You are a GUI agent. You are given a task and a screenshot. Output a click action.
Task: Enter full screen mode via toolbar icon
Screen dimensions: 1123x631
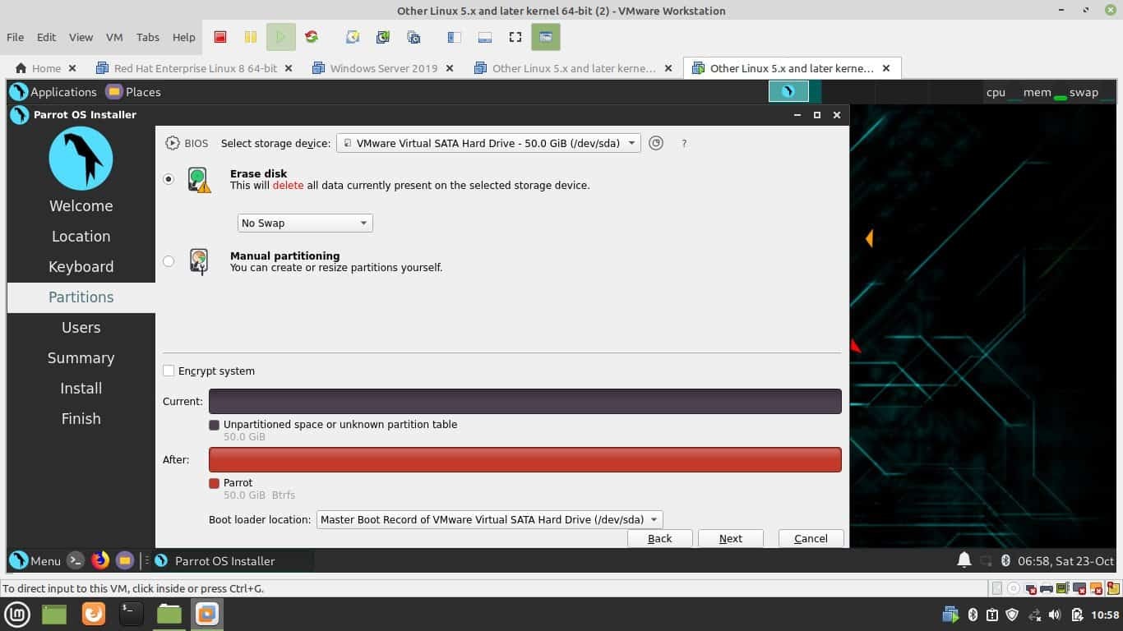click(515, 37)
